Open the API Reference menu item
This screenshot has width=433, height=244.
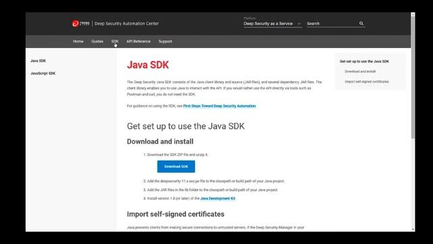(x=138, y=41)
